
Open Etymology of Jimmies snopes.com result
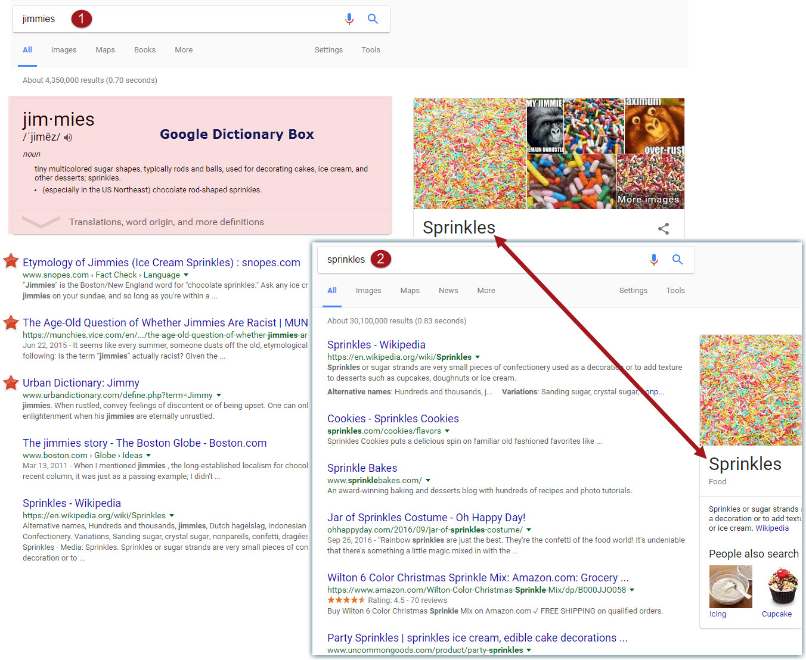(161, 263)
